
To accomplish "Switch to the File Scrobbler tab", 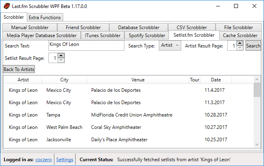I will point(238,28).
